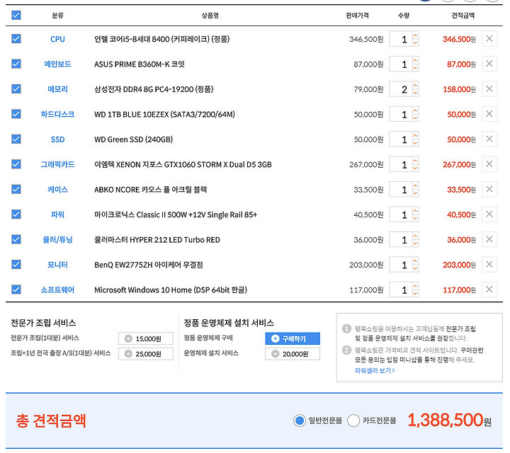Decrease 메모리 quantity with down arrow
The height and width of the screenshot is (453, 510).
(415, 93)
